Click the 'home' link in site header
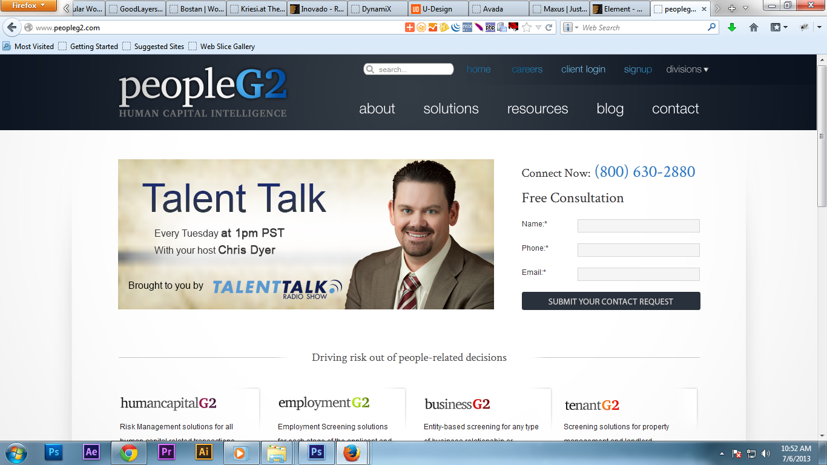 coord(478,69)
